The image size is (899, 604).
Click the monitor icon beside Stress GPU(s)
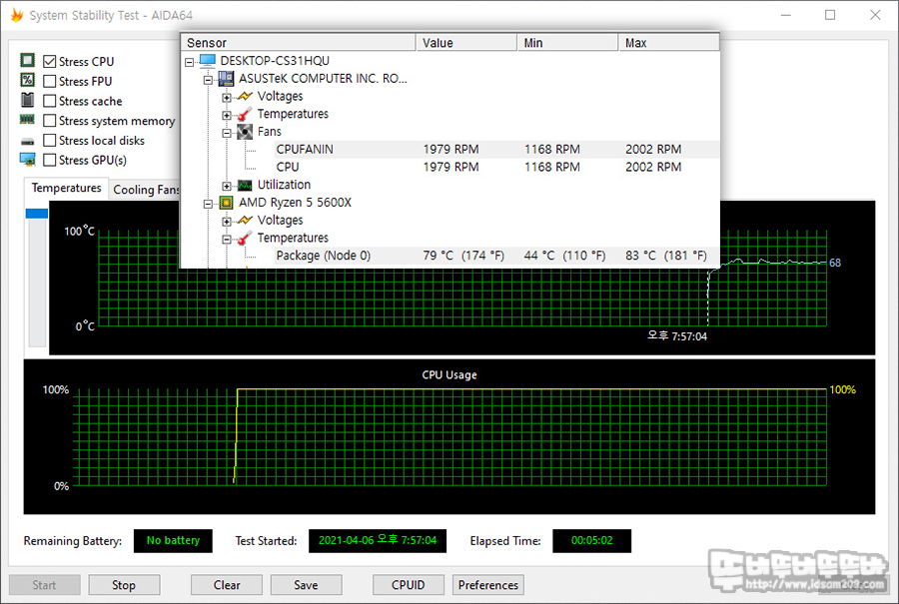point(28,160)
